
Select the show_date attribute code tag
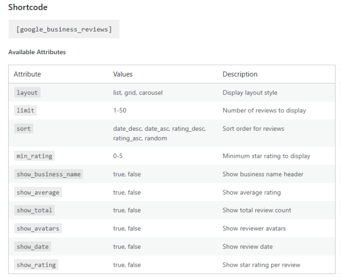[32, 246]
